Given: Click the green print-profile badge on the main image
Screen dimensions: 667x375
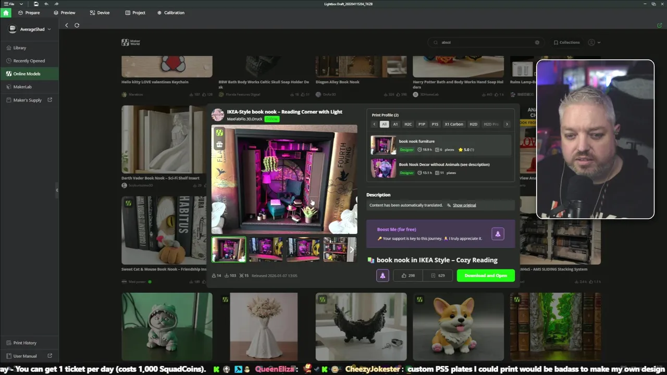Looking at the screenshot, I should tap(219, 133).
